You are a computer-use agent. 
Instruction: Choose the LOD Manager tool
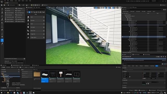(20, 9)
